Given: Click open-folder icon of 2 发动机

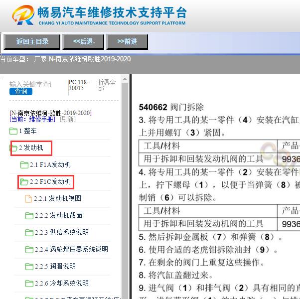Looking at the screenshot, I should 13,148.
